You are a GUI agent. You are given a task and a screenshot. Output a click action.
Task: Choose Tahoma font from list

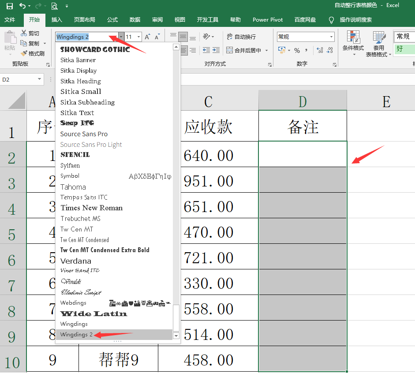point(114,187)
